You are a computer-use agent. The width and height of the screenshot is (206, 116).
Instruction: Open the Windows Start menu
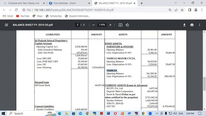(3, 113)
